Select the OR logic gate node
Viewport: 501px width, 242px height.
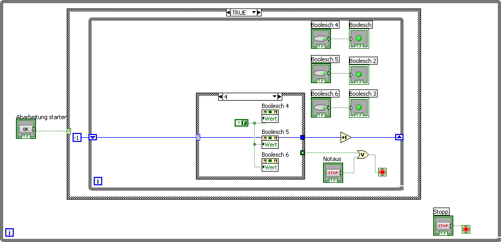(362, 155)
